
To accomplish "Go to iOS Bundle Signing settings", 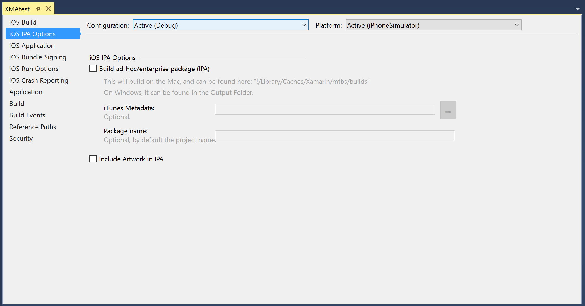I will pyautogui.click(x=38, y=57).
